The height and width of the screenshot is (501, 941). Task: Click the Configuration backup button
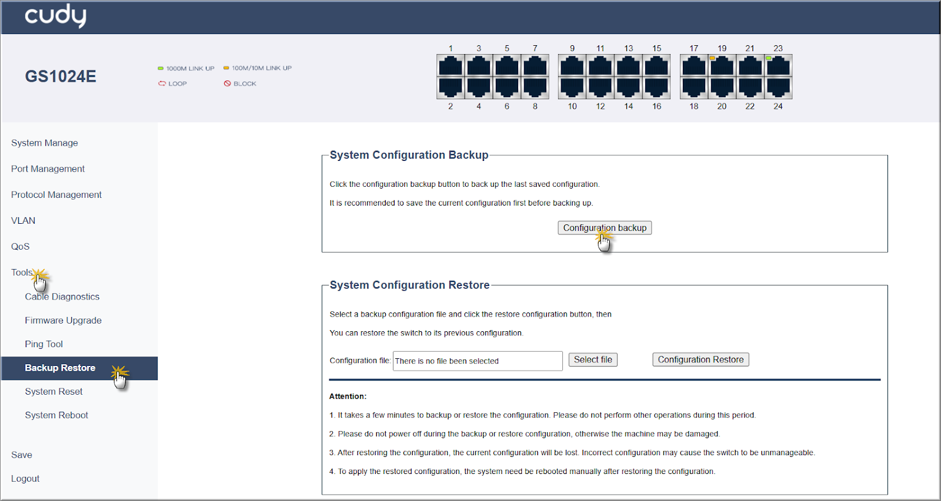605,228
